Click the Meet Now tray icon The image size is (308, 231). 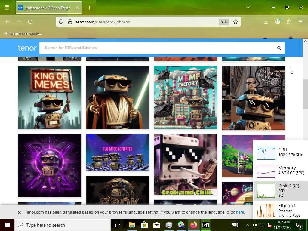tap(255, 225)
